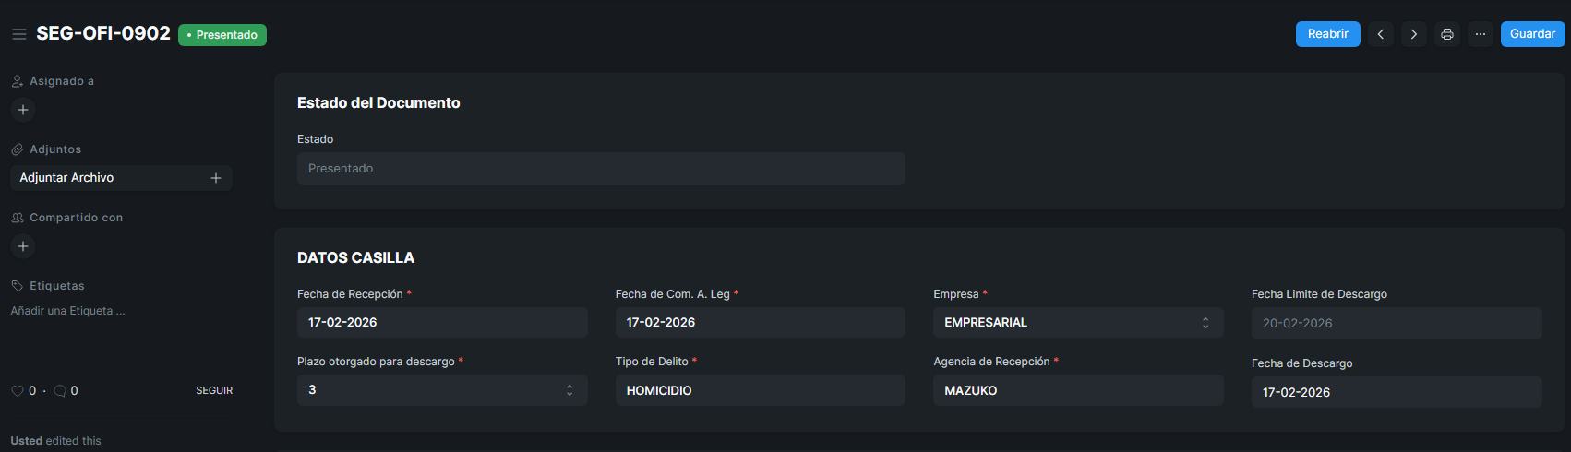Select the Agencia de Recepción field

1077,390
